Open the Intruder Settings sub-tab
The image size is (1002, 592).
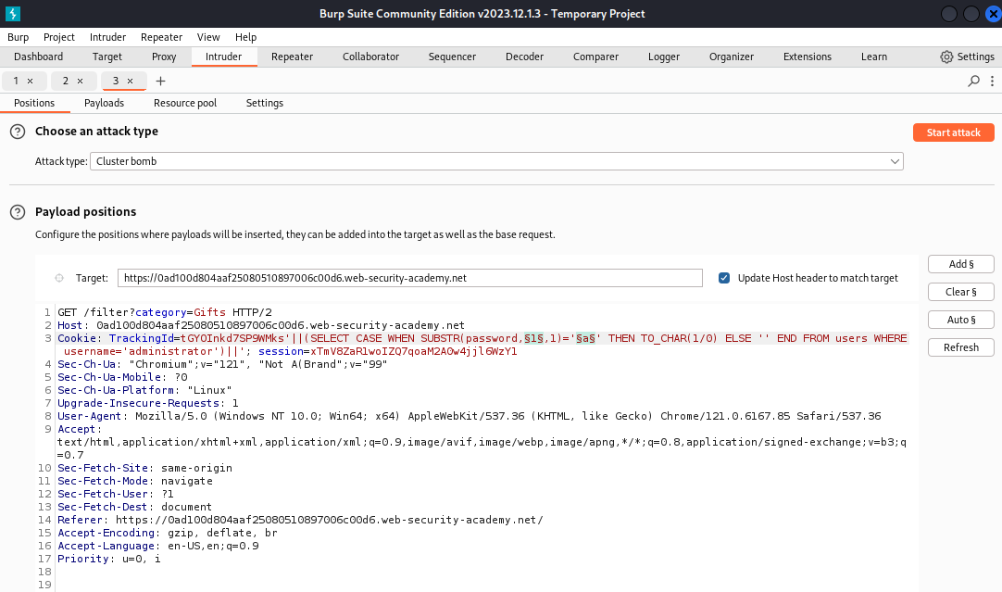pos(265,103)
